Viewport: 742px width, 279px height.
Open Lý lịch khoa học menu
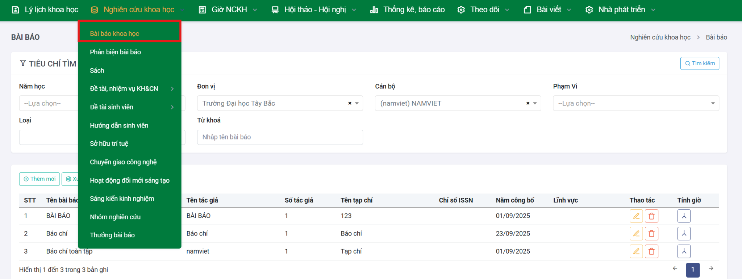tap(45, 10)
